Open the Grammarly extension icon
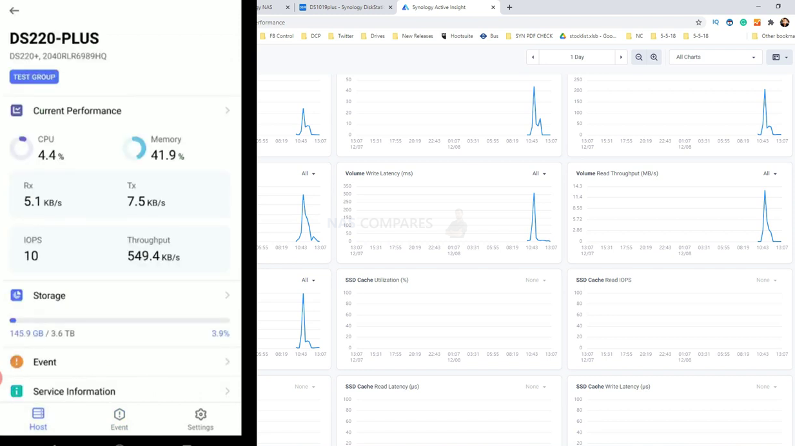The image size is (795, 446). click(743, 23)
